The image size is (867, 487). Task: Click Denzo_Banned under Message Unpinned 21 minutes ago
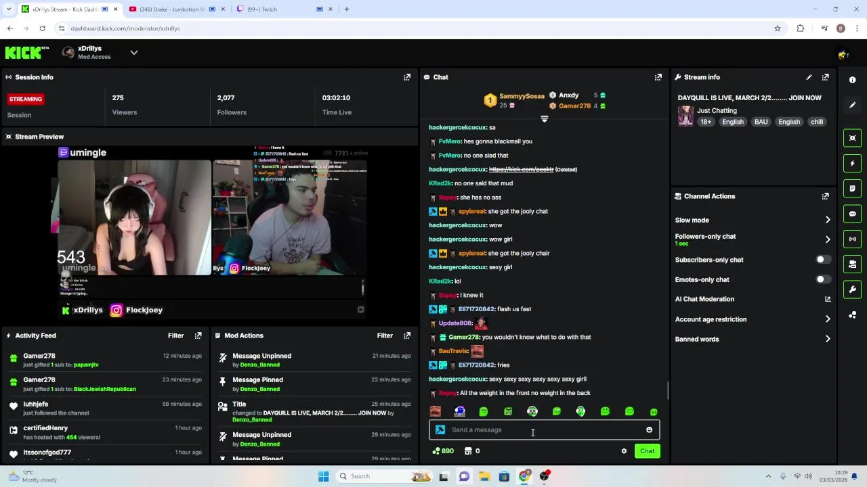[x=259, y=365]
